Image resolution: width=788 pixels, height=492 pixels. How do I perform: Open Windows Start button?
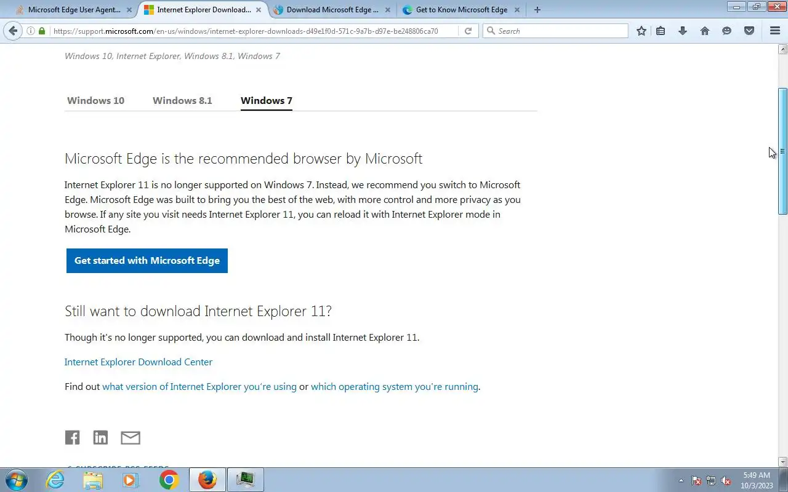coord(17,480)
